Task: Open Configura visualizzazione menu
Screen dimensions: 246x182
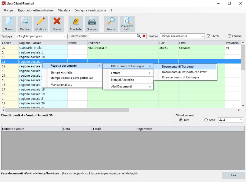Action: pos(90,10)
